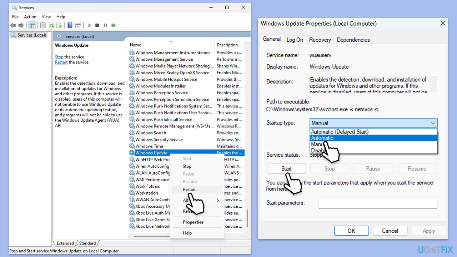The height and width of the screenshot is (257, 457).
Task: Click the Cancel button
Action: (x=390, y=231)
